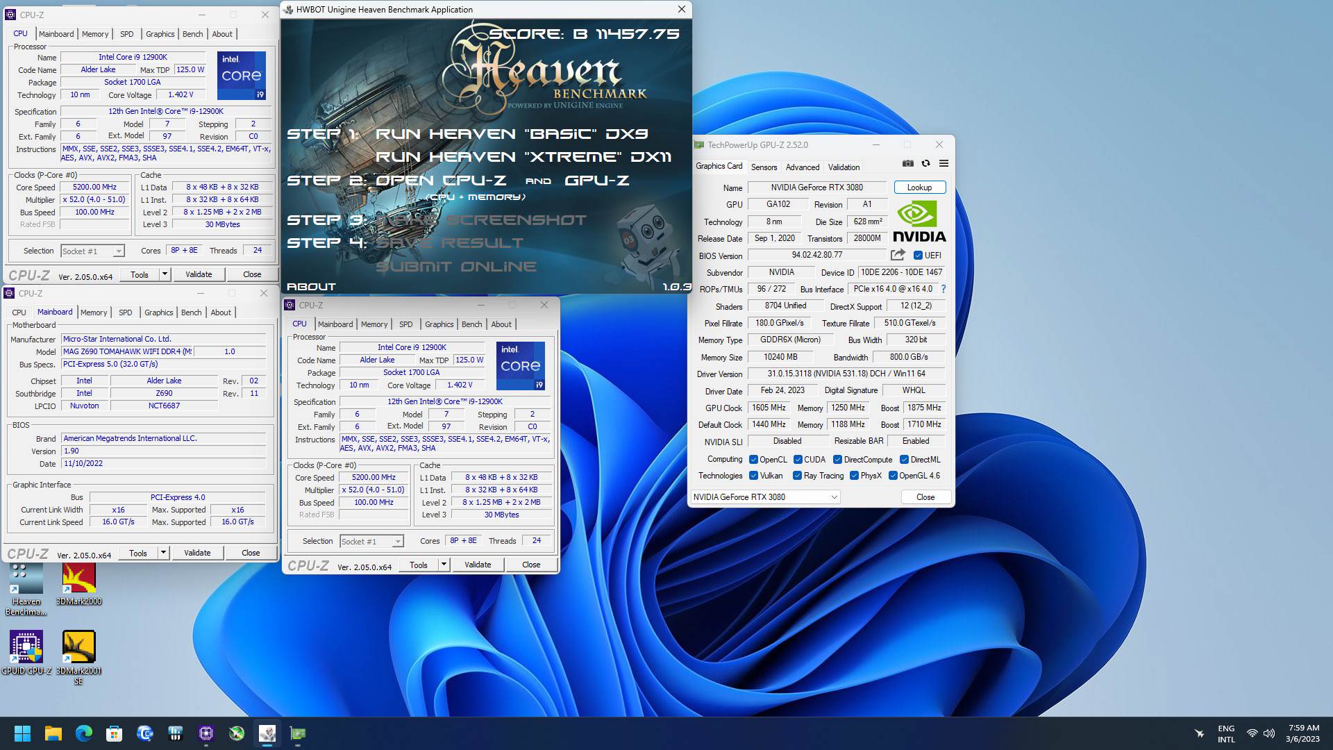This screenshot has width=1333, height=750.
Task: Click Wi-Fi icon in system tray
Action: (1252, 733)
